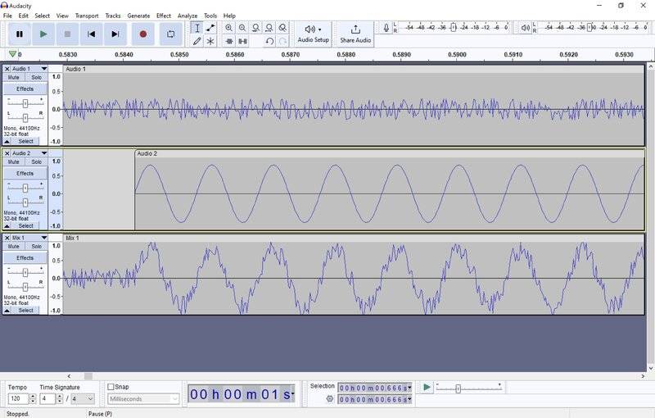Solo the Audio 2 track

tap(37, 162)
